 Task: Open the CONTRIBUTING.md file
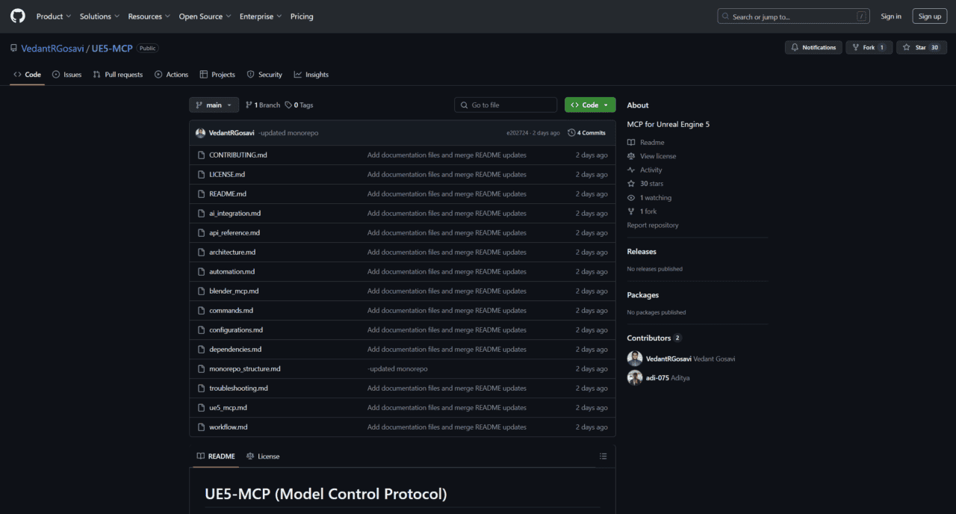coord(238,155)
